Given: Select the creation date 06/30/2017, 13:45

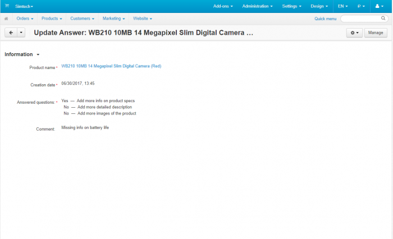Looking at the screenshot, I should click(78, 84).
